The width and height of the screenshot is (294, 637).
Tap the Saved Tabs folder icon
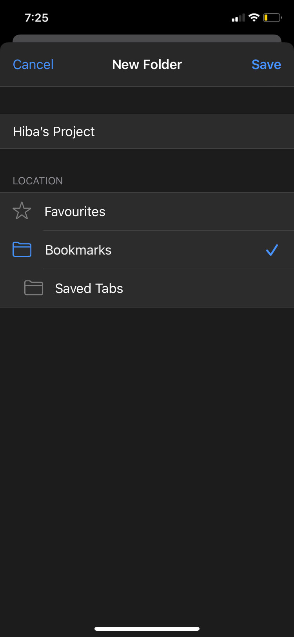point(33,288)
